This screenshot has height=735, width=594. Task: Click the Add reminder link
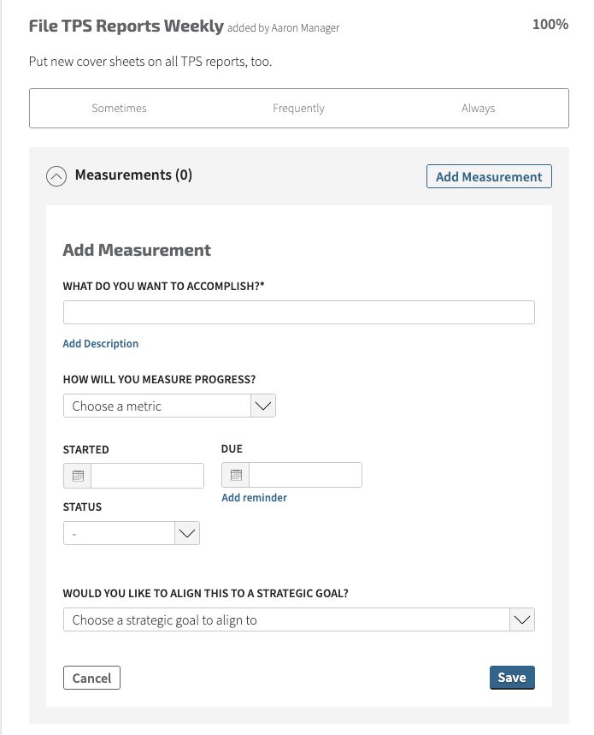254,498
